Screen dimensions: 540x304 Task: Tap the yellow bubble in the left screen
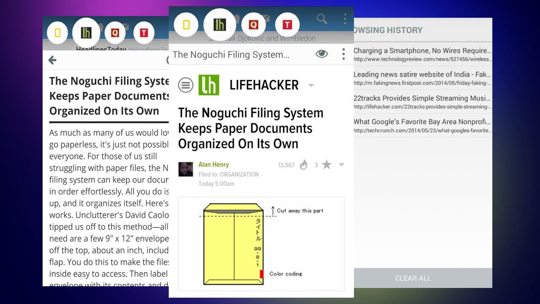[58, 33]
